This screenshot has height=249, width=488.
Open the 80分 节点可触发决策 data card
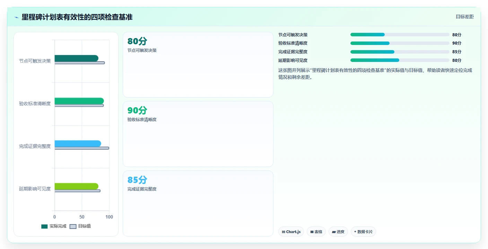(198, 65)
